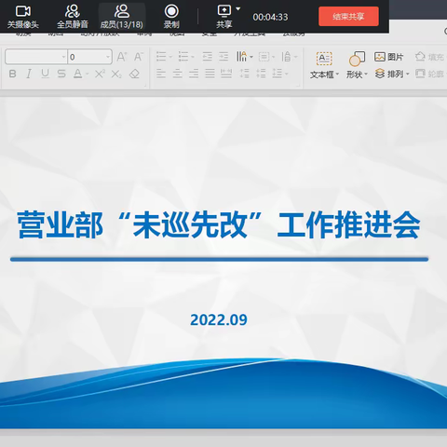The width and height of the screenshot is (447, 447).
Task: Toggle italic formatting
Action: 29,74
